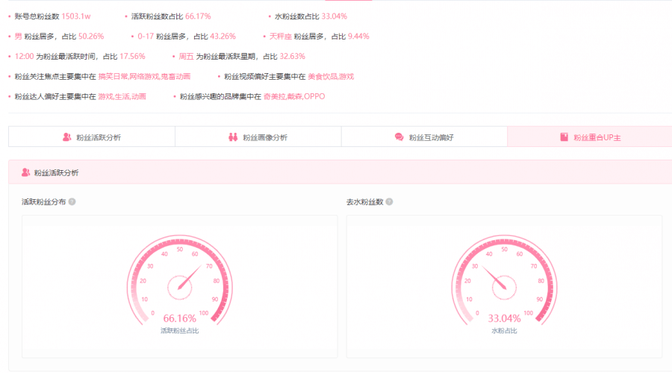Click the 活跃粉丝分布 heading
This screenshot has width=672, height=373.
point(44,201)
